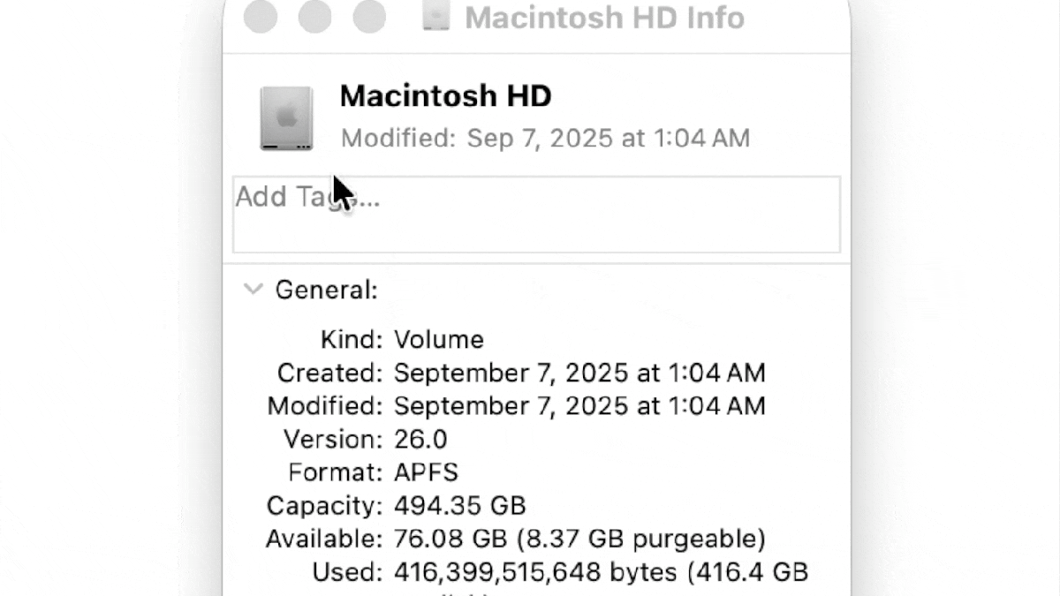Select the Kind Volume label
Screen dimensions: 1060x596
440,339
